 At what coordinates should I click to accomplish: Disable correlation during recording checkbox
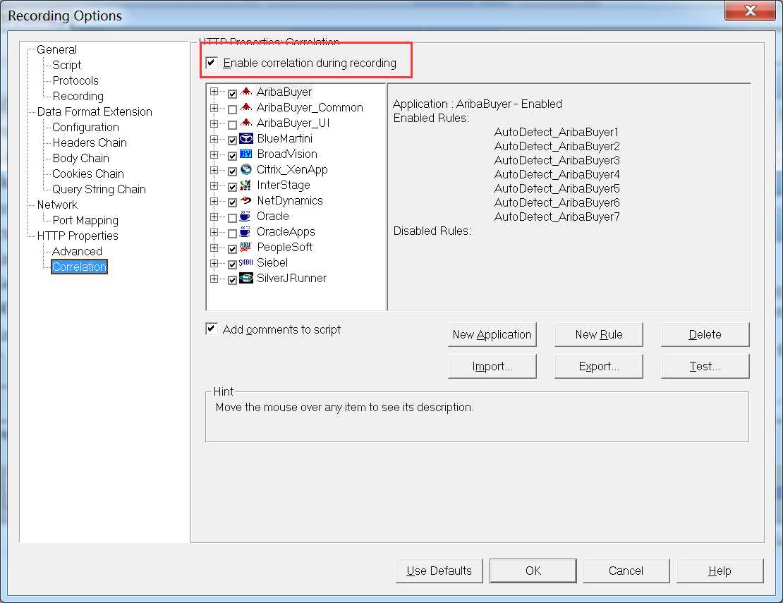click(211, 62)
